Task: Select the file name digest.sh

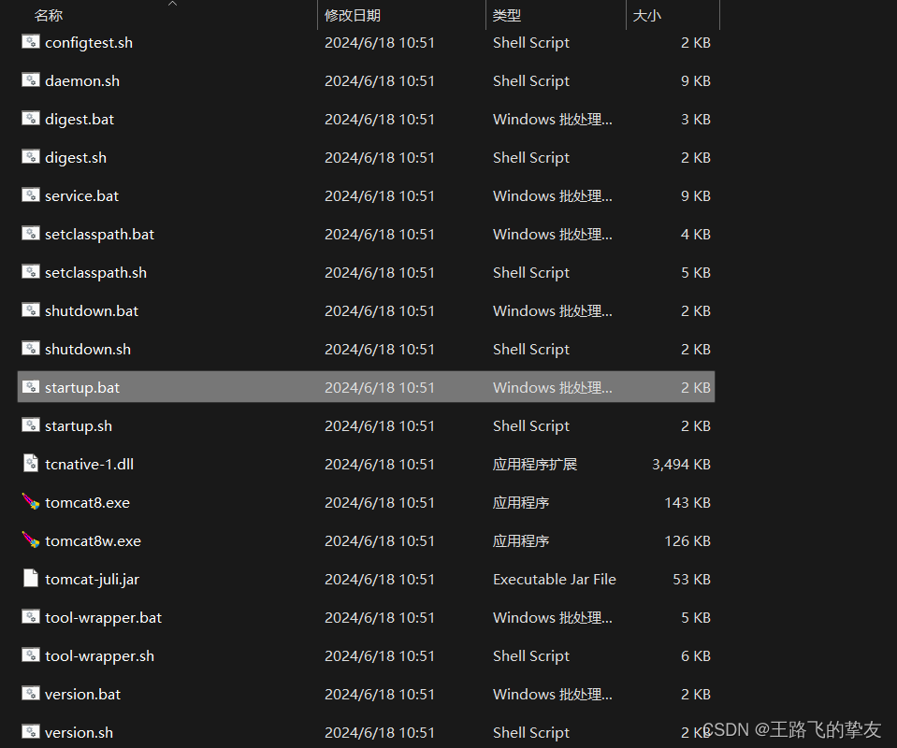Action: [x=76, y=158]
